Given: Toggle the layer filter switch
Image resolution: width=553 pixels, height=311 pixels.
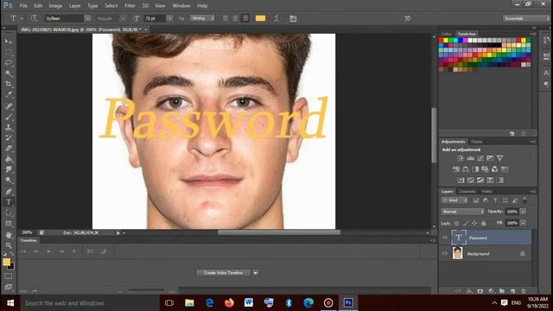Looking at the screenshot, I should pyautogui.click(x=524, y=200).
